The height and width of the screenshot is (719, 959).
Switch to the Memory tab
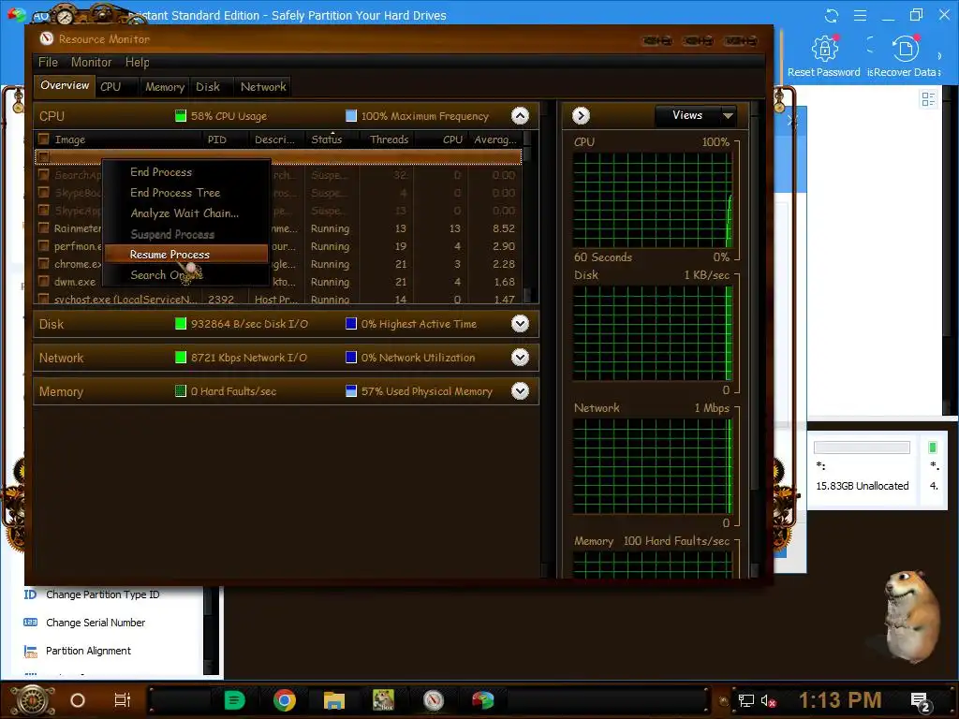(165, 87)
